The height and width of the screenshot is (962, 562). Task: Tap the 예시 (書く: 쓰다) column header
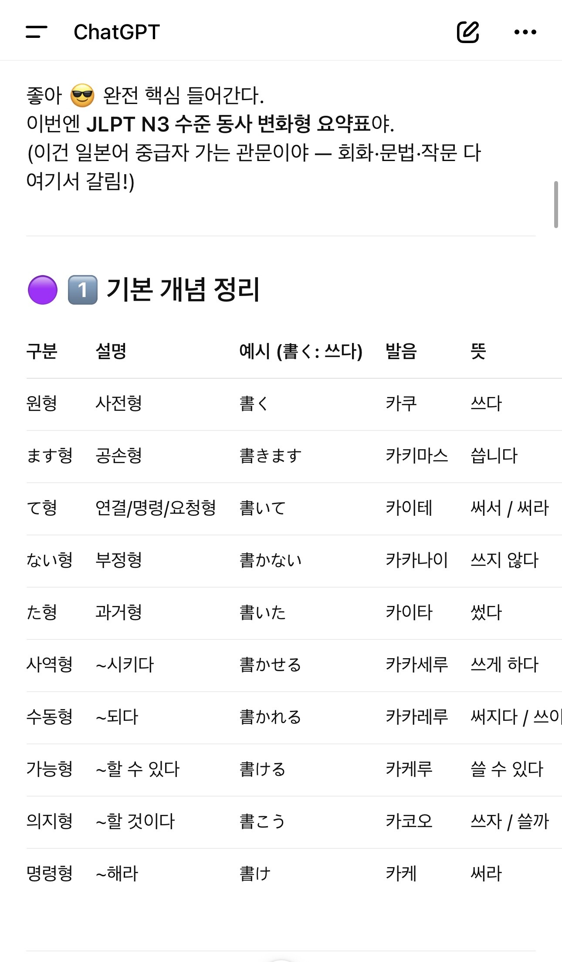pos(301,351)
